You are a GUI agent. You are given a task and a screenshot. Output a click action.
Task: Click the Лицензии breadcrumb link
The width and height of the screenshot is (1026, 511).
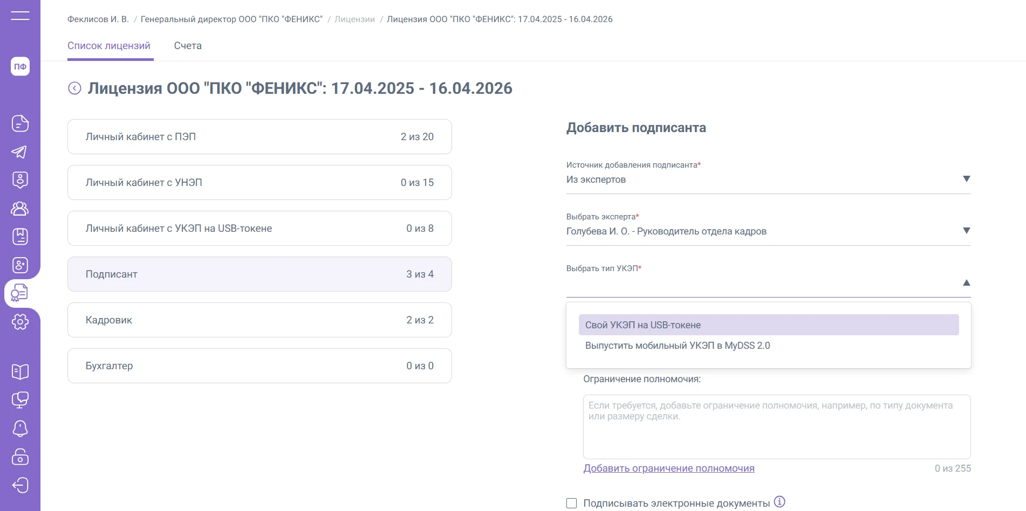(354, 19)
